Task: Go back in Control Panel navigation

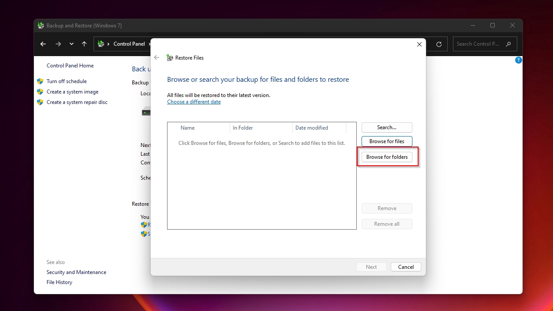Action: point(43,44)
